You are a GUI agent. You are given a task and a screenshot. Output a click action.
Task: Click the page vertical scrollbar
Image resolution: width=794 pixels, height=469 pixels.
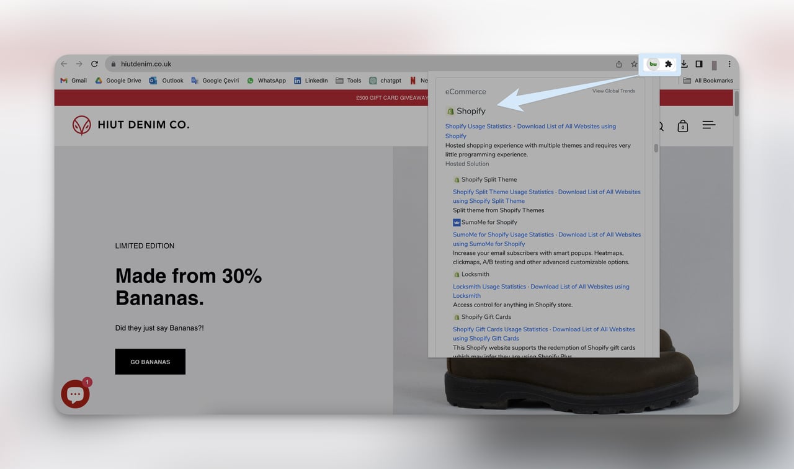pyautogui.click(x=736, y=104)
